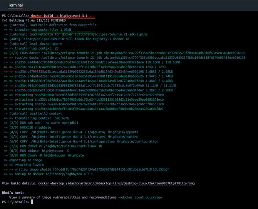
Task: Click the load build definition from Dockerfile line
Action: 52,25
